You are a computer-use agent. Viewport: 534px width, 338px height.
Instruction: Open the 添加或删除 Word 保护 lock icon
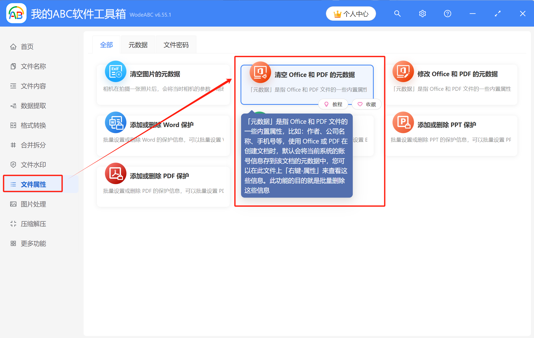(115, 123)
